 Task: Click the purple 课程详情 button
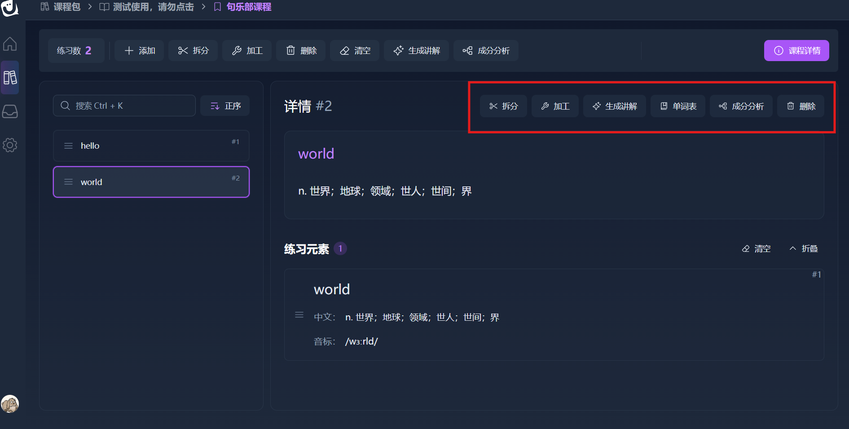pyautogui.click(x=796, y=51)
